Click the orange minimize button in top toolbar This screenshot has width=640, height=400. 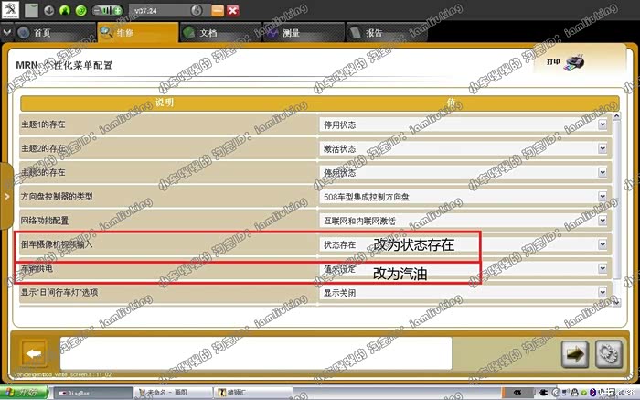[x=216, y=11]
